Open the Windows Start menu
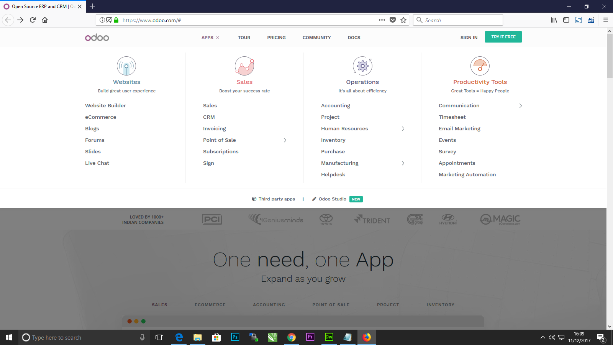This screenshot has height=345, width=613. pyautogui.click(x=9, y=337)
